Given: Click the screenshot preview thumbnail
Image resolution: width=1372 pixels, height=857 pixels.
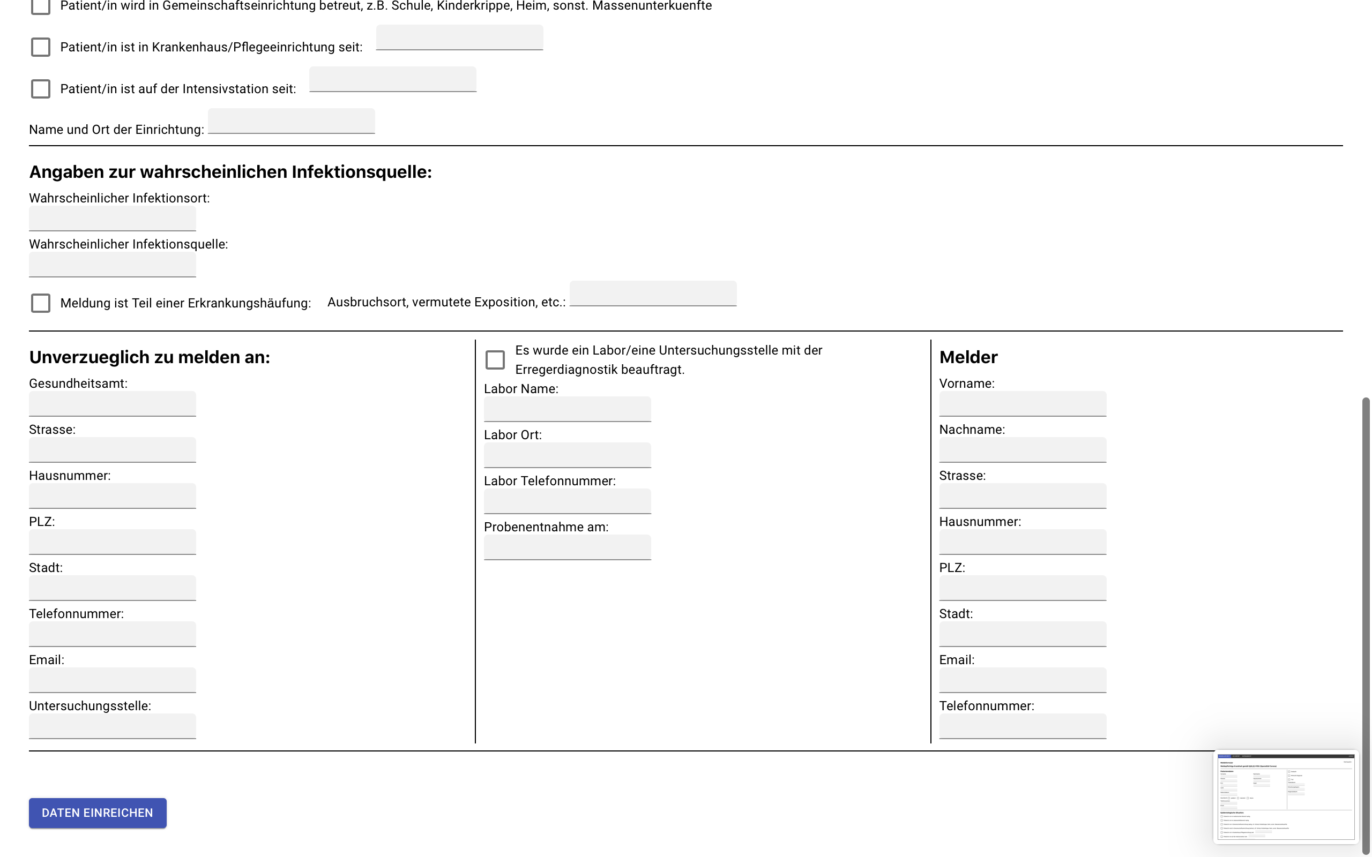Looking at the screenshot, I should (1285, 796).
